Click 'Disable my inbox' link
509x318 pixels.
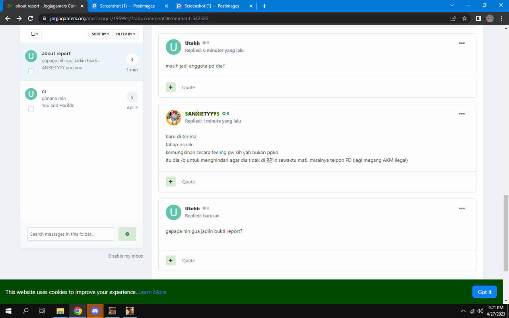pos(126,256)
